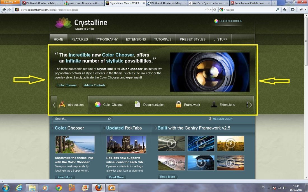
Task: Show hidden system tray icons
Action: [269, 188]
